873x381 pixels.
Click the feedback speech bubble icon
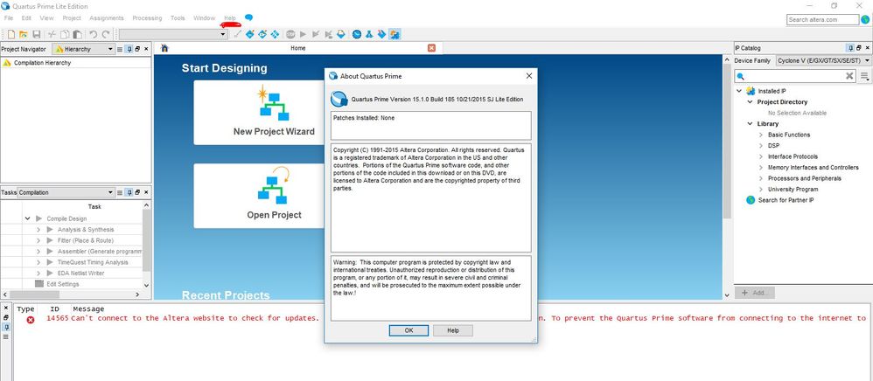coord(249,17)
